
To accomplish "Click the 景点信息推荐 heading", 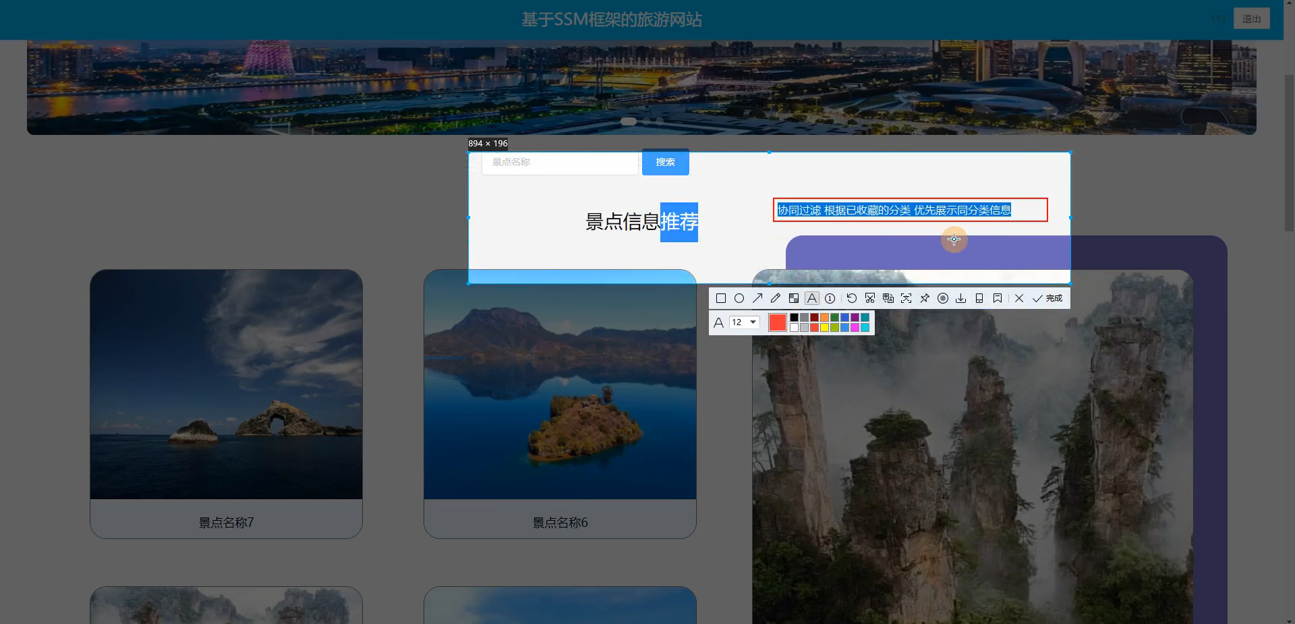I will [x=641, y=221].
